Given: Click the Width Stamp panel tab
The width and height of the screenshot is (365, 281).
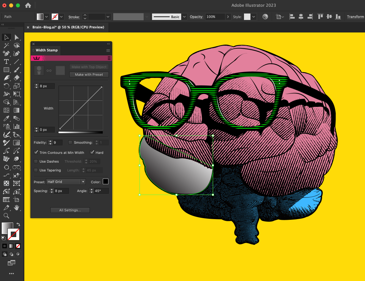Looking at the screenshot, I should click(x=47, y=50).
